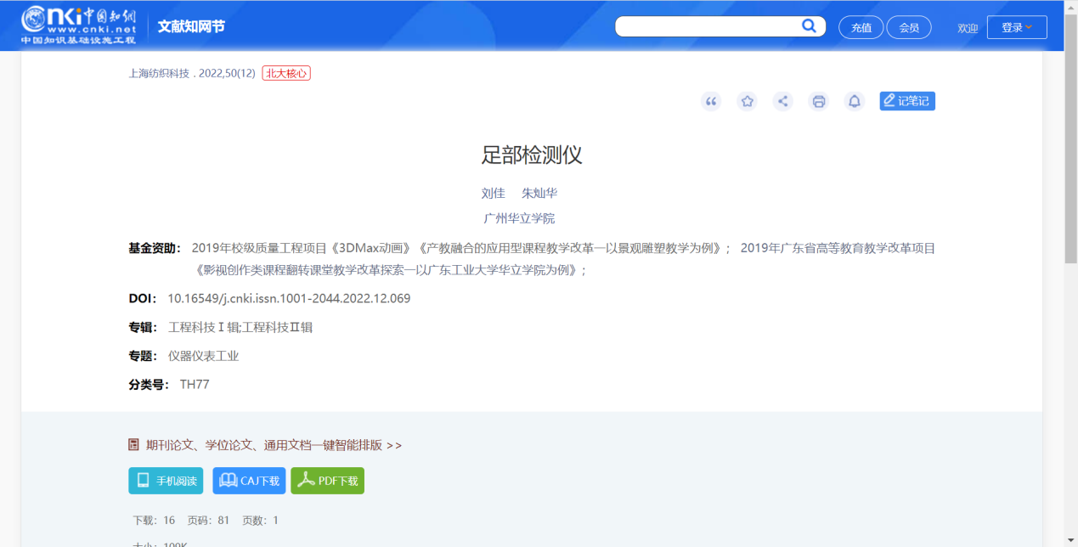
Task: Click the quote citation icon
Action: coord(711,102)
